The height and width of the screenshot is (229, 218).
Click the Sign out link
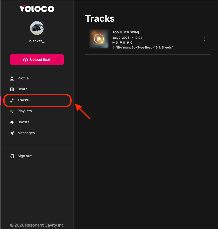pyautogui.click(x=25, y=156)
